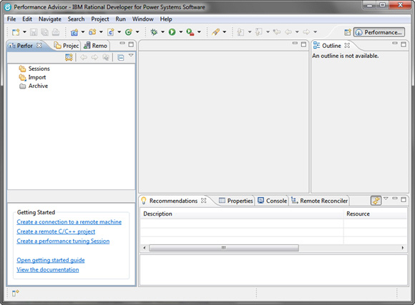
Task: Switch to the Remote Systems tab
Action: click(95, 46)
